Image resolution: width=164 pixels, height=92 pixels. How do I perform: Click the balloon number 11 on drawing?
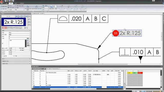tap(116, 33)
